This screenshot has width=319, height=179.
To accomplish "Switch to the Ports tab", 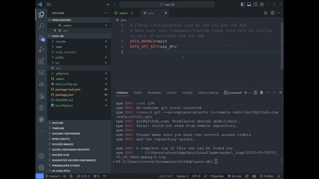I will [x=138, y=93].
